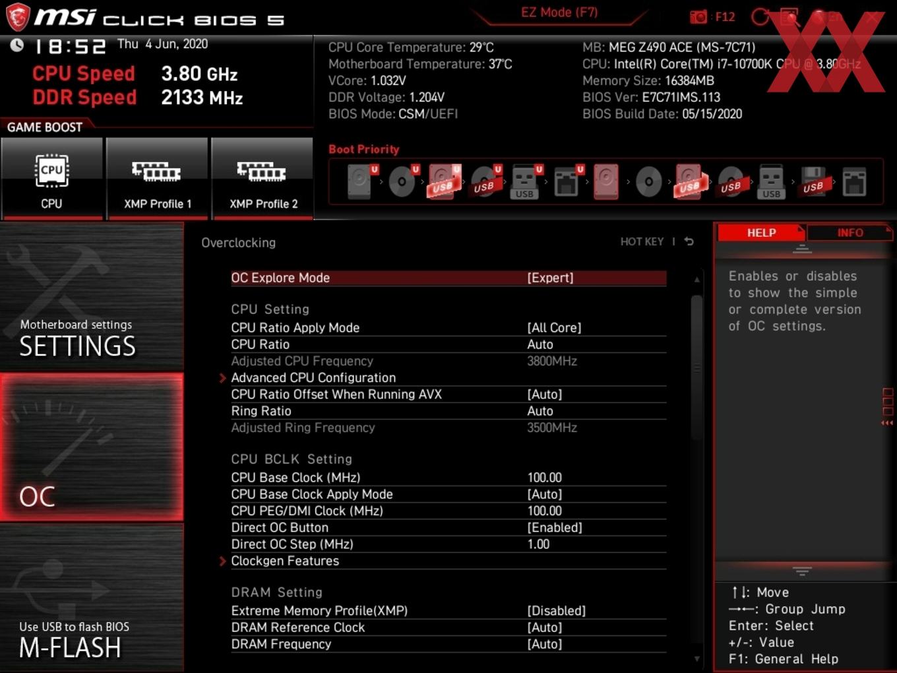Select the legacy USB key boot icon
897x673 pixels.
(x=771, y=181)
